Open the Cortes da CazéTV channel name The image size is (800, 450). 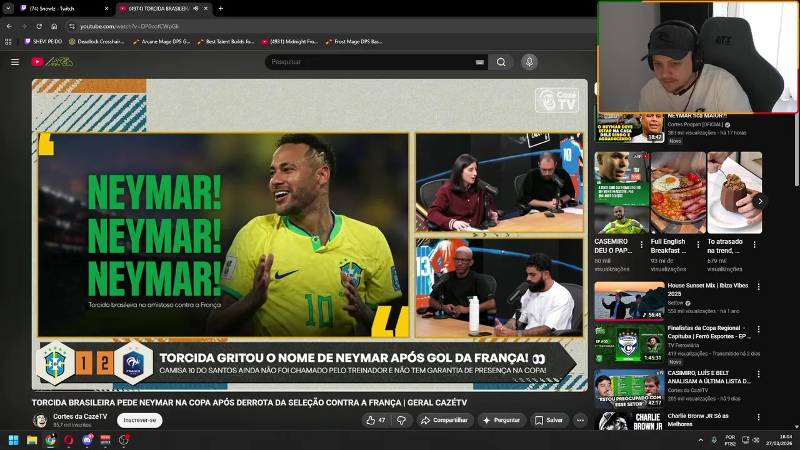point(80,416)
